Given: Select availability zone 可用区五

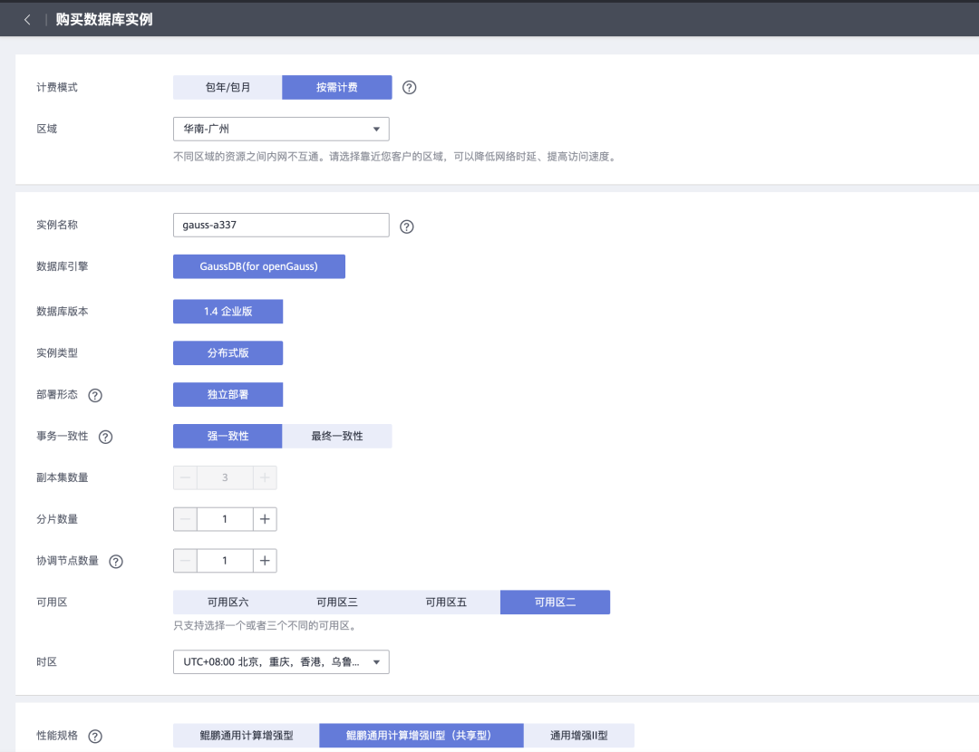Looking at the screenshot, I should (446, 603).
